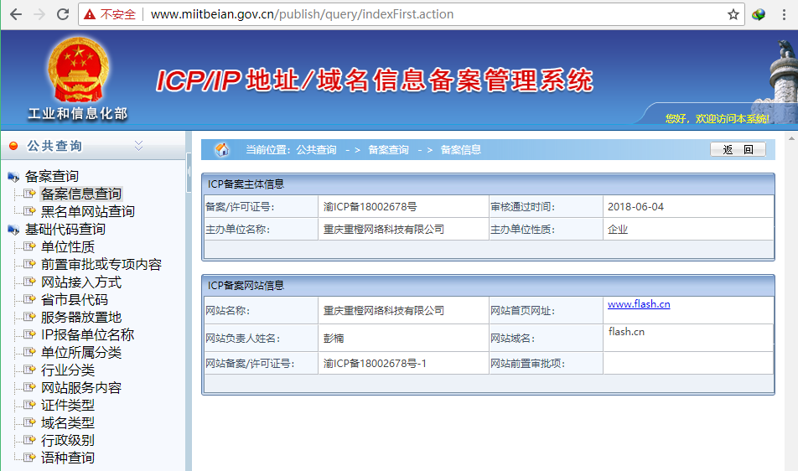Click the page icon beside 省市县代码

click(x=29, y=299)
